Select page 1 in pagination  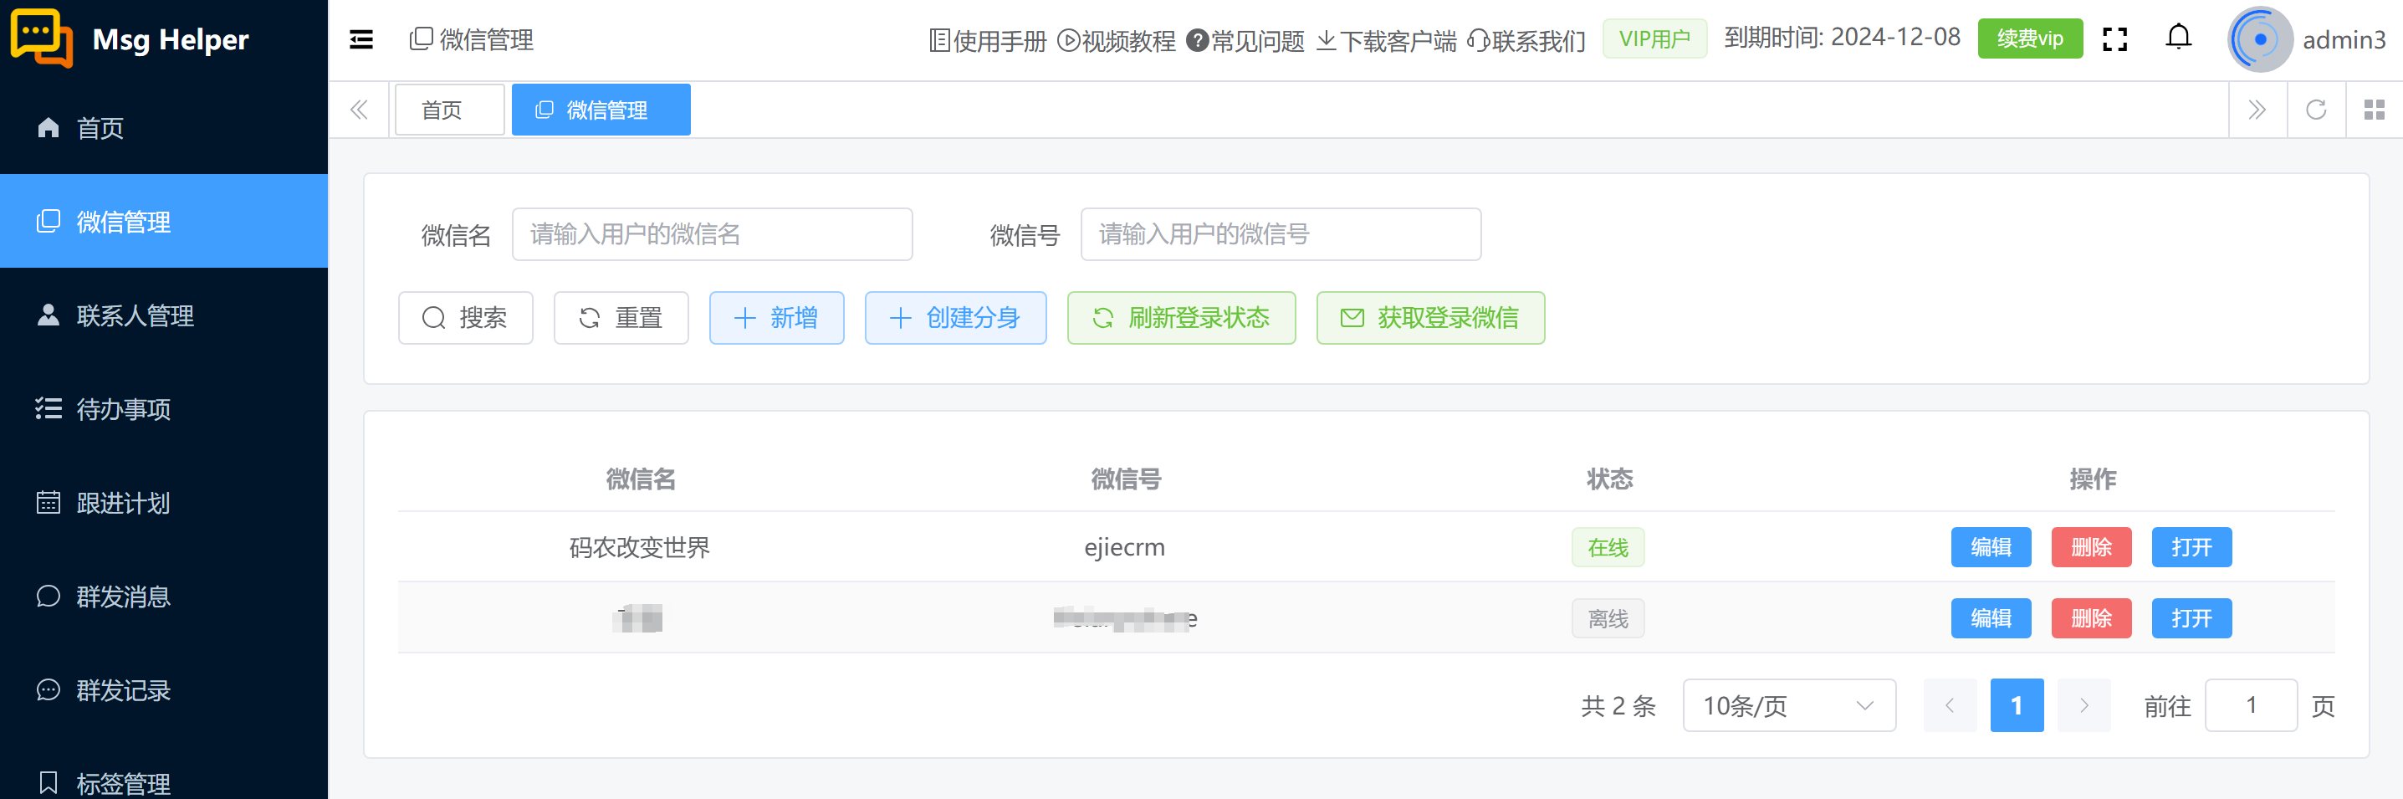coord(2017,705)
